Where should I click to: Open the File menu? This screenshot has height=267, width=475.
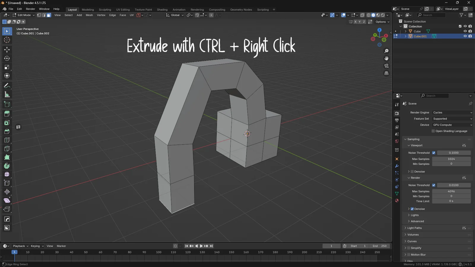[x=11, y=9]
